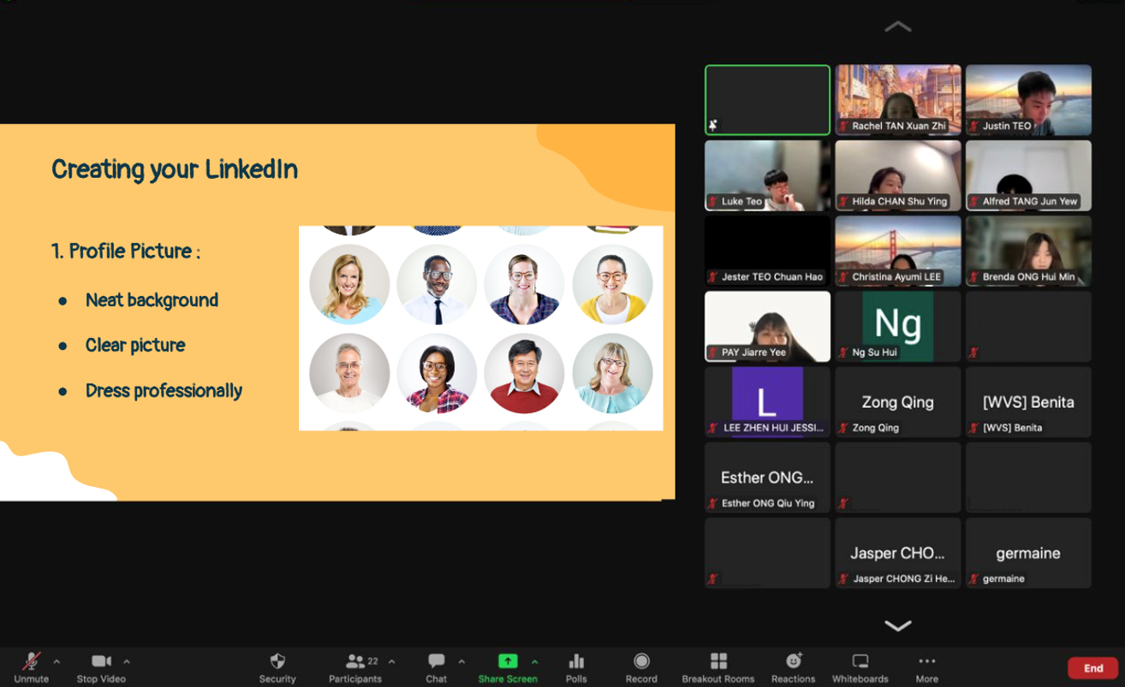Open the Polls icon

point(576,660)
